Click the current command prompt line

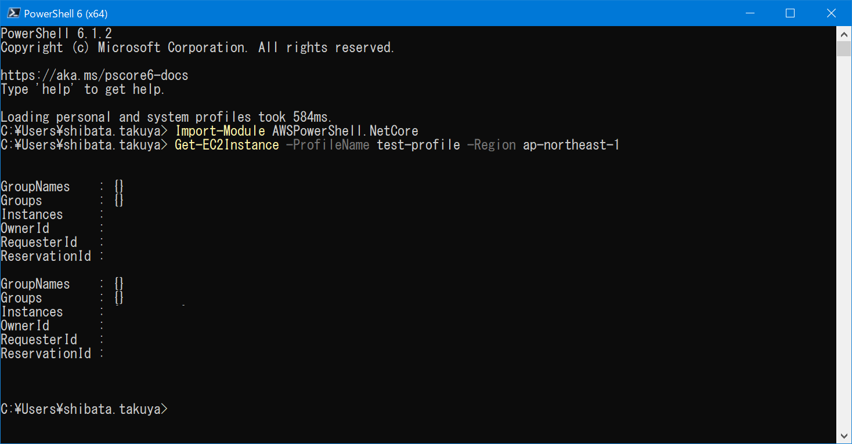[x=84, y=409]
